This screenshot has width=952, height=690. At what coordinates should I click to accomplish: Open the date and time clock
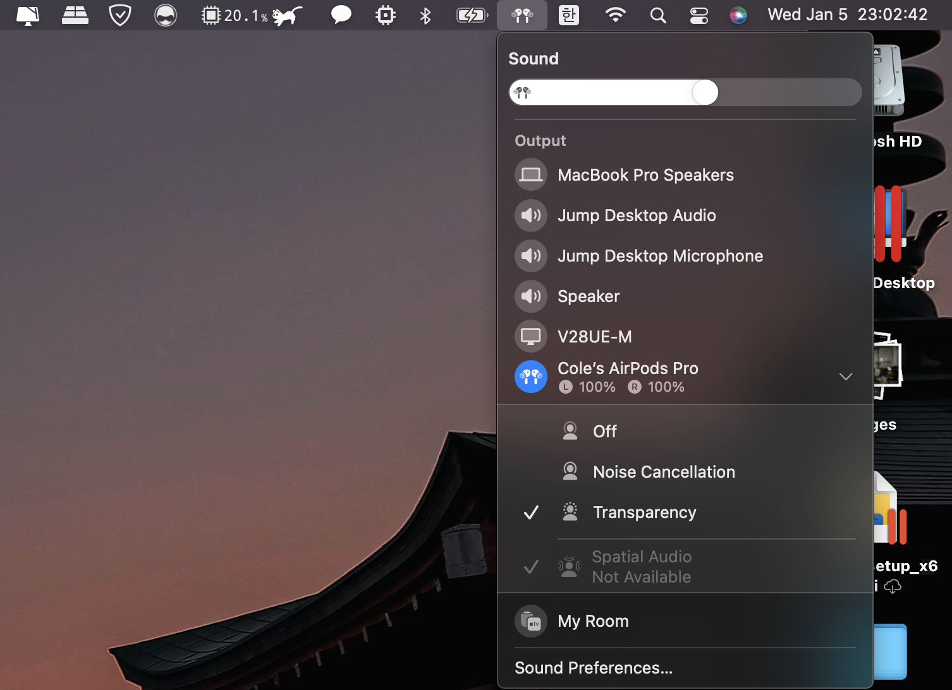(847, 15)
